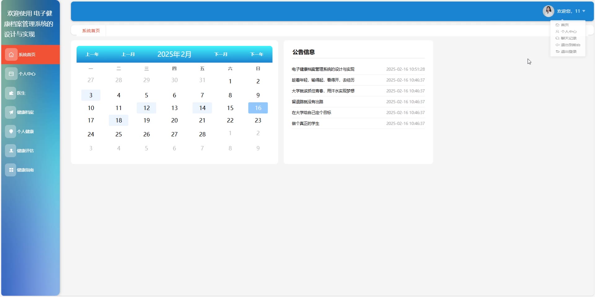Collapse the user dropdown arrow next to 11
The width and height of the screenshot is (595, 297).
[584, 11]
